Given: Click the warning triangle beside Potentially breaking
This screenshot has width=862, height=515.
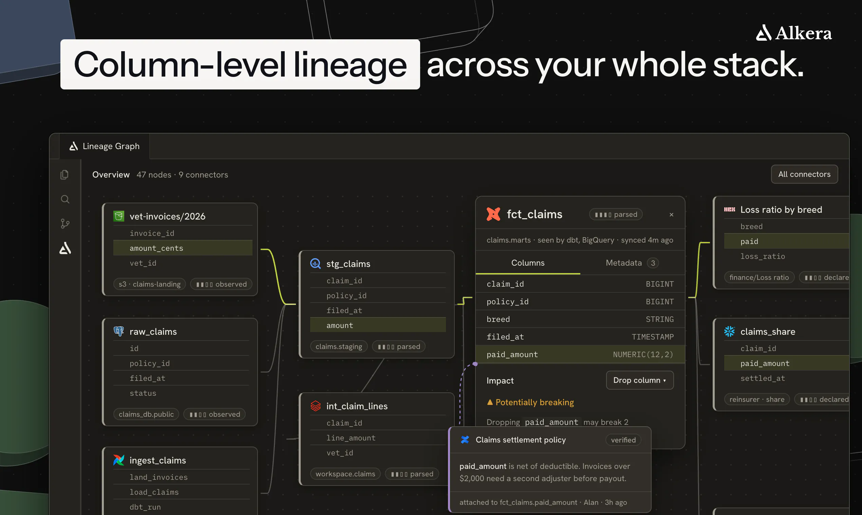Looking at the screenshot, I should pos(490,402).
